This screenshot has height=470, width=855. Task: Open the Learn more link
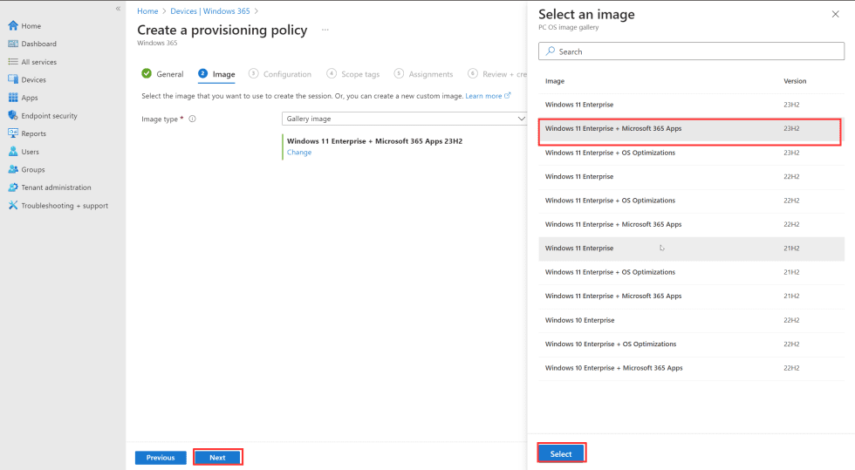pos(488,96)
